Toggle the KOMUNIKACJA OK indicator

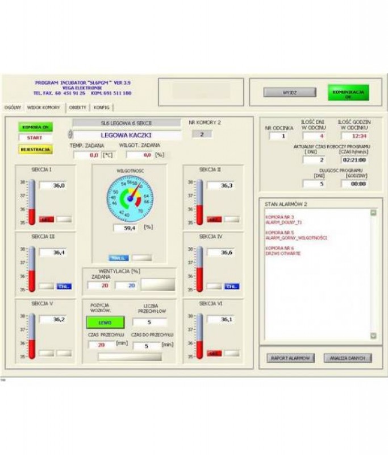(348, 93)
